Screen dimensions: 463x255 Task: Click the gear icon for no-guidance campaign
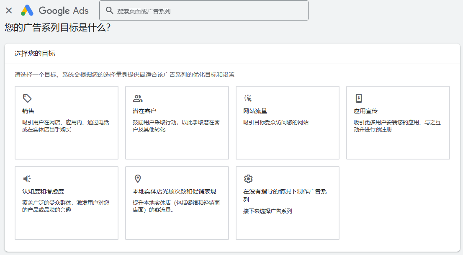(248, 179)
